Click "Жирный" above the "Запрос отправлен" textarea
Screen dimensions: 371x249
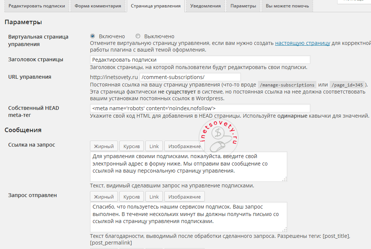pos(104,196)
